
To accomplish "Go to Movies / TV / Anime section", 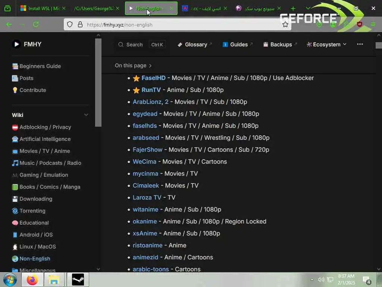I will tap(41, 151).
